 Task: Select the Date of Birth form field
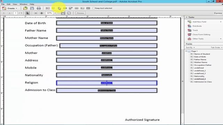coord(107,23)
